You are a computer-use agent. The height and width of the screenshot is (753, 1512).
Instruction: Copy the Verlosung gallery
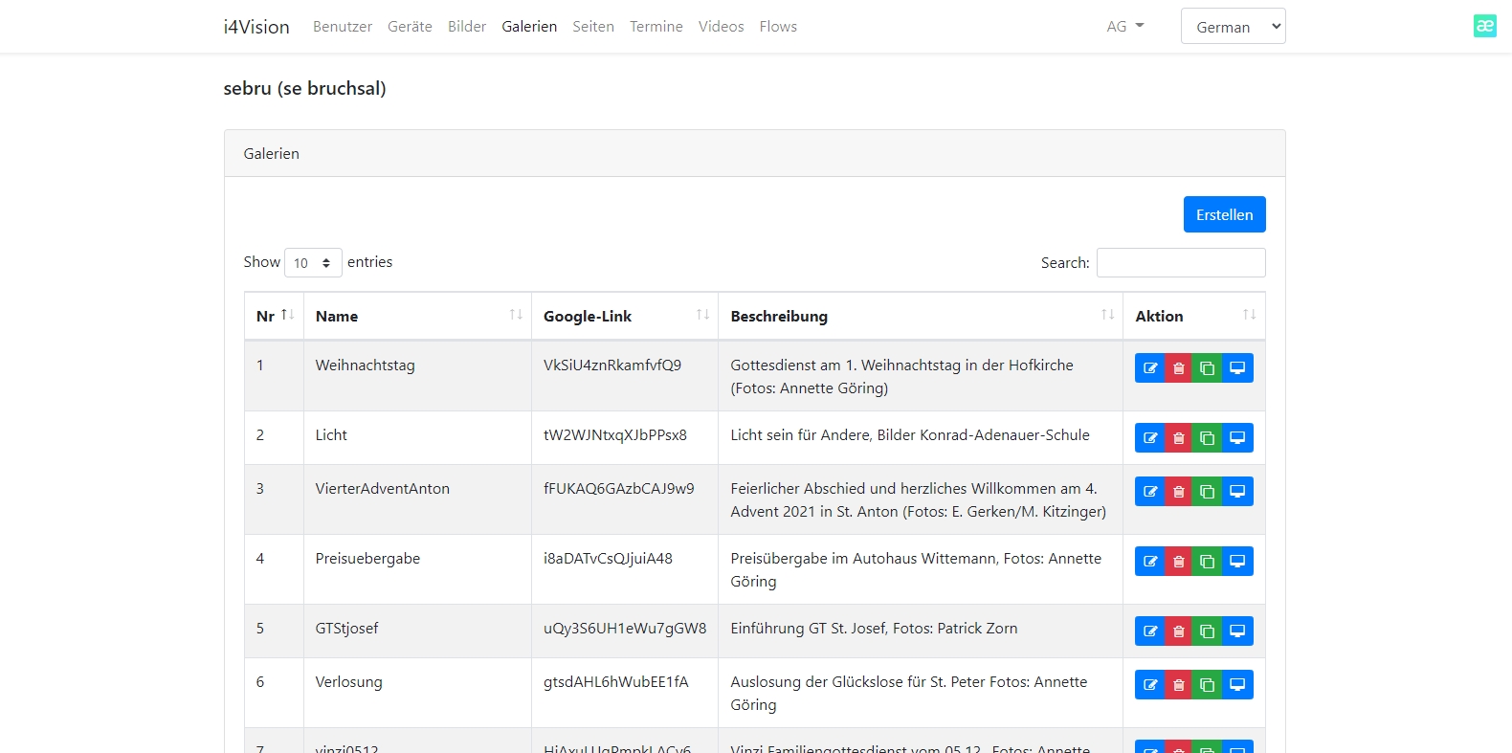pyautogui.click(x=1208, y=685)
